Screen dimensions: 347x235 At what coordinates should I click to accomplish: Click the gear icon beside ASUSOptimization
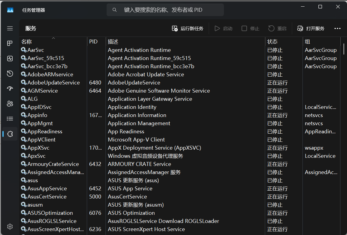(x=24, y=213)
